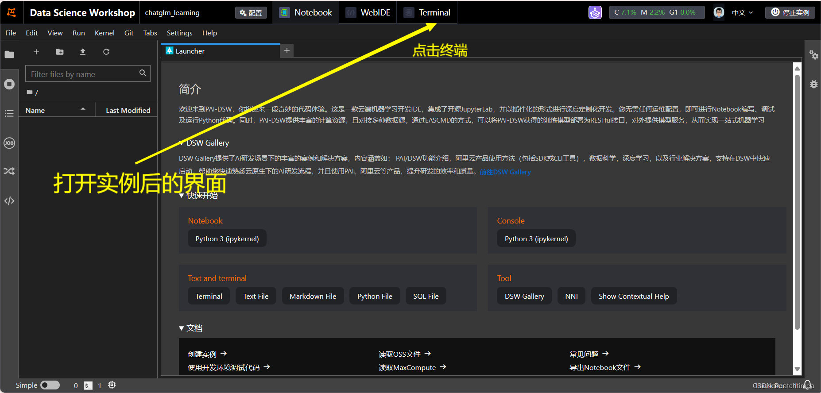This screenshot has width=821, height=393.
Task: Follow the 前往DSW Gallery link
Action: (x=505, y=172)
